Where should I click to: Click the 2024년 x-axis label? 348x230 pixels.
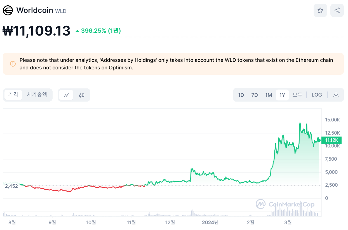(210, 222)
